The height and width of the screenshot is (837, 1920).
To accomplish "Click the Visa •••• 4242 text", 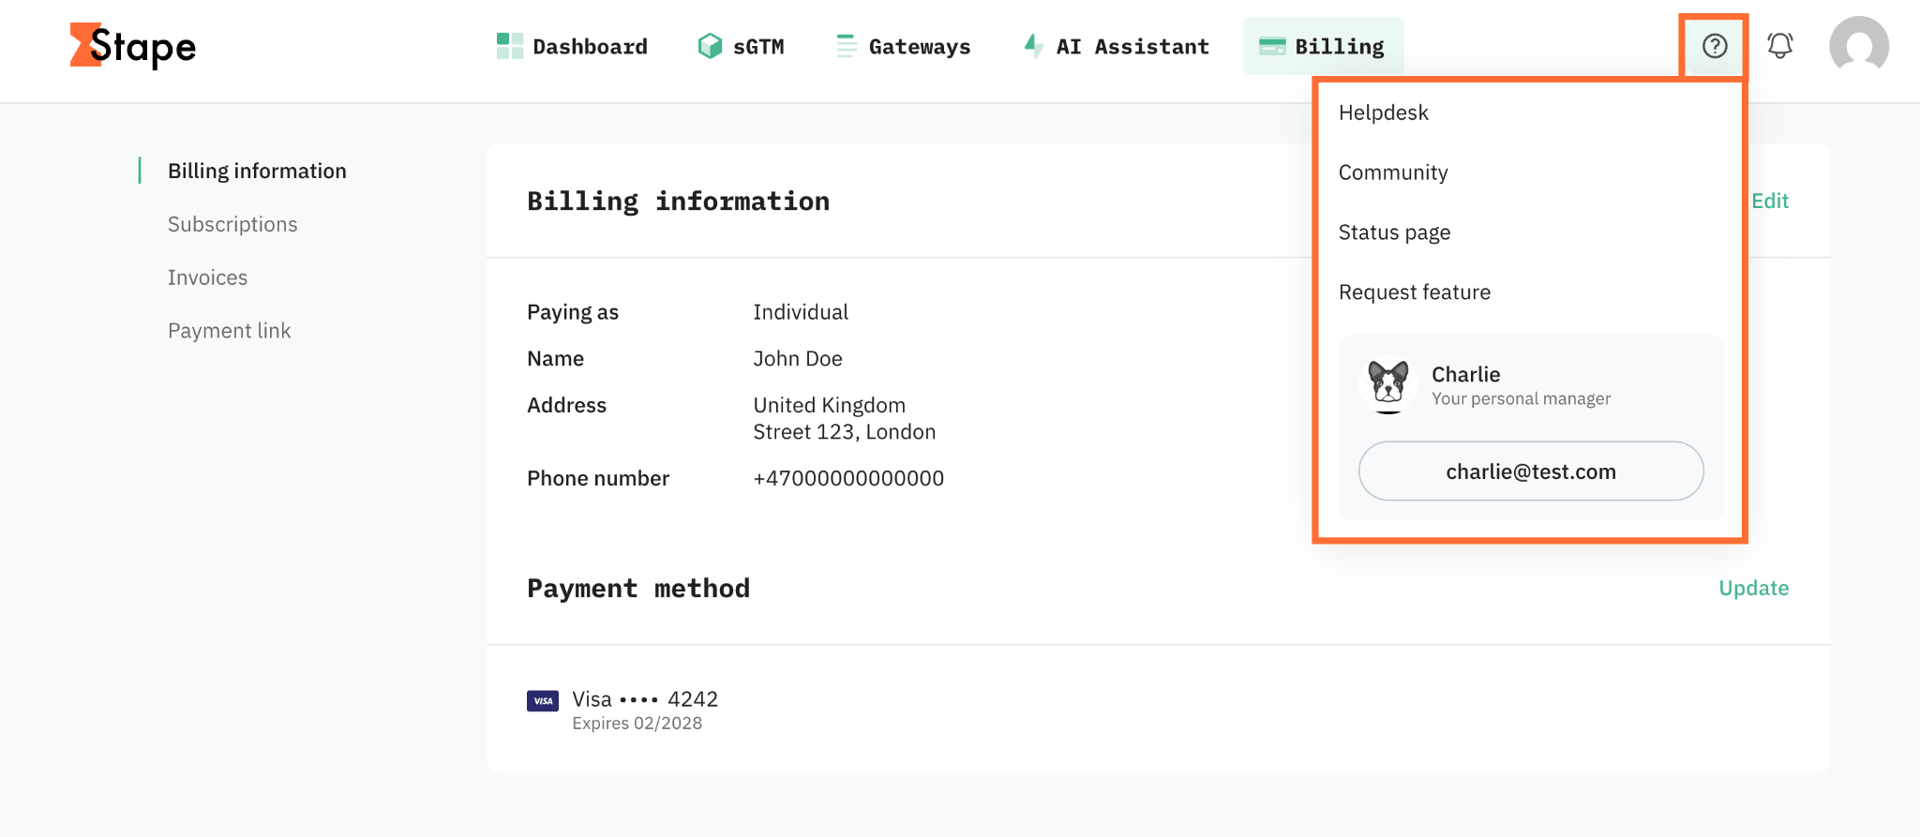I will (x=645, y=699).
